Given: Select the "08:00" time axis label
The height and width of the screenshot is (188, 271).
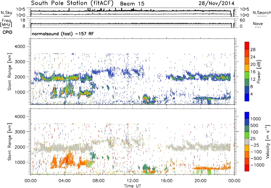Looking at the screenshot, I should tap(99, 181).
